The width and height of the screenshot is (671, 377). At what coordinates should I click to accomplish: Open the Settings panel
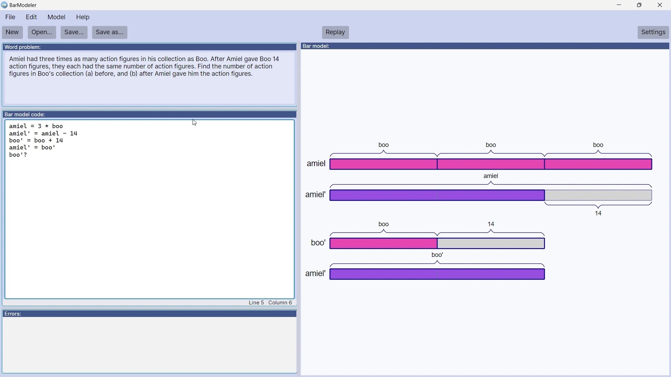653,32
